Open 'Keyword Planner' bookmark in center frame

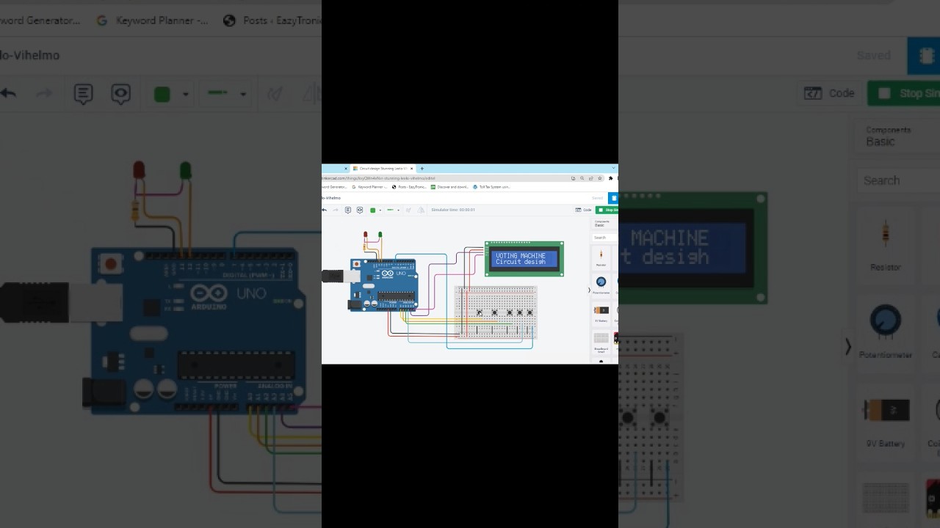pyautogui.click(x=370, y=187)
